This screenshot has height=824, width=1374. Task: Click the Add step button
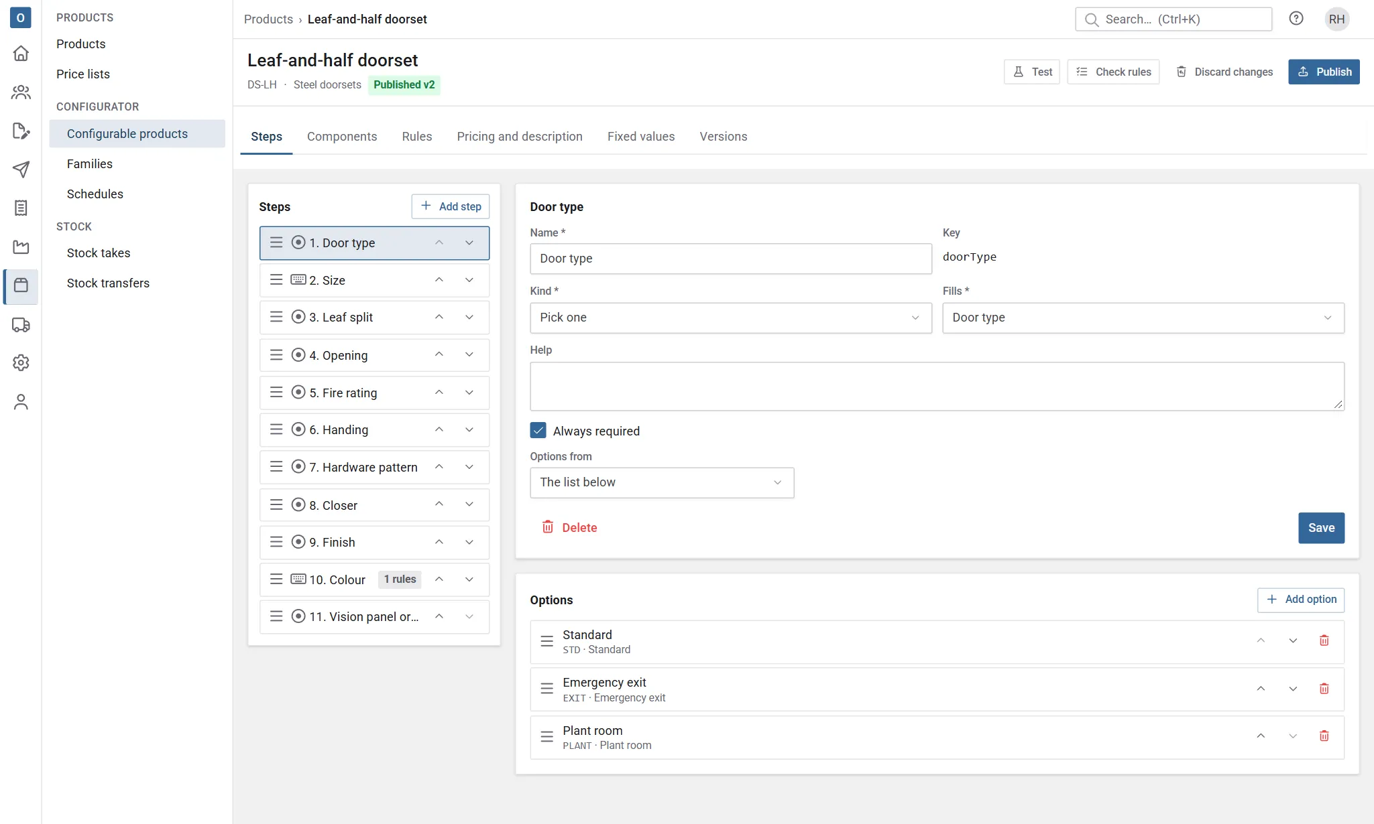coord(451,206)
